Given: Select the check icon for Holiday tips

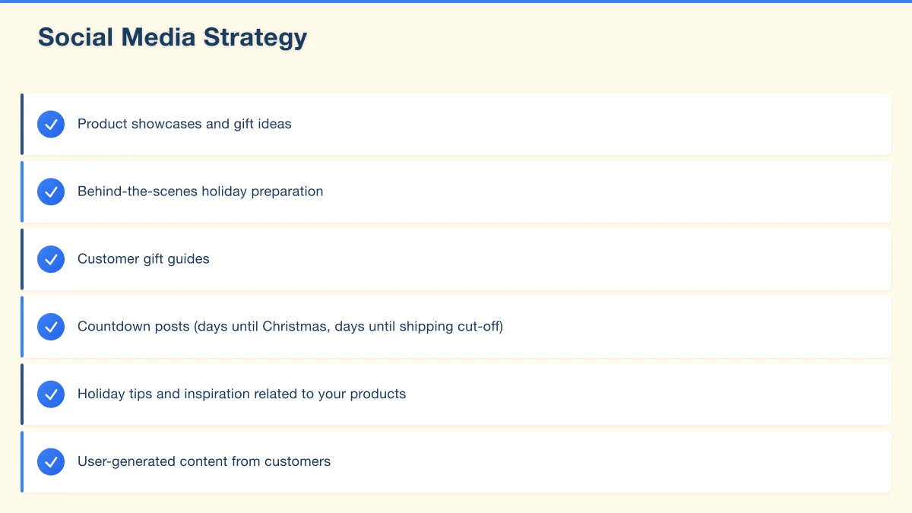Looking at the screenshot, I should 51,394.
